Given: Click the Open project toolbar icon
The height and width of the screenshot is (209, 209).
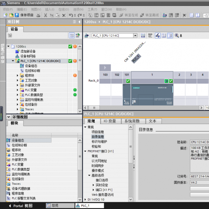Looking at the screenshot, I should pos(11,15).
